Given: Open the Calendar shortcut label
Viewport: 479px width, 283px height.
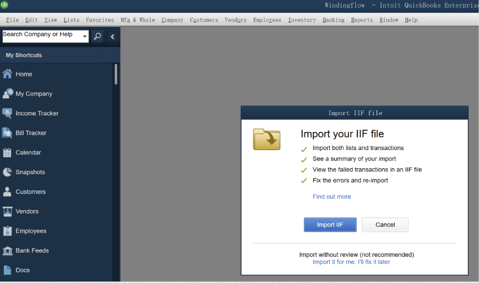Looking at the screenshot, I should coord(28,152).
